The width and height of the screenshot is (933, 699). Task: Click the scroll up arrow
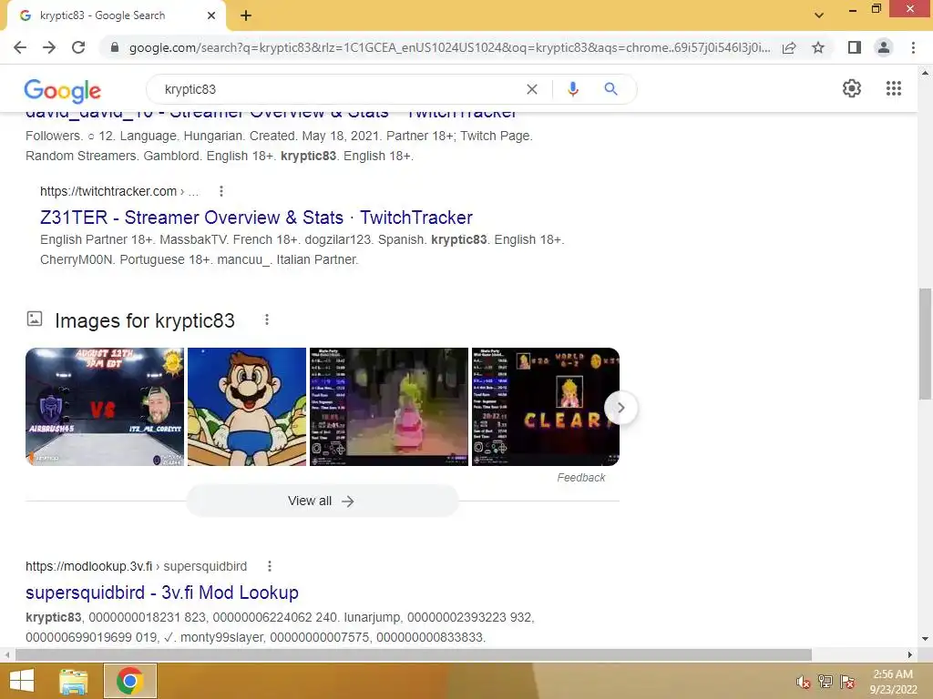925,73
